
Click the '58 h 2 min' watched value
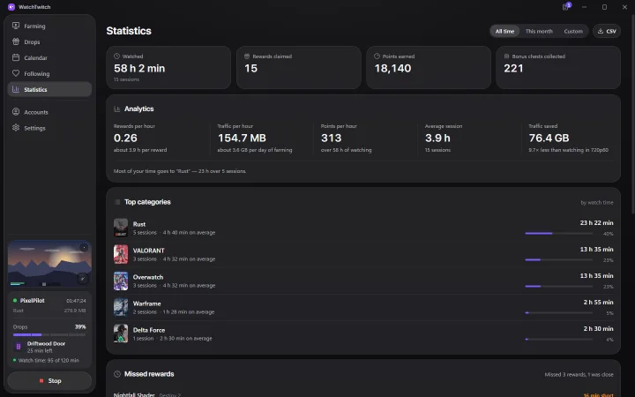(x=139, y=69)
